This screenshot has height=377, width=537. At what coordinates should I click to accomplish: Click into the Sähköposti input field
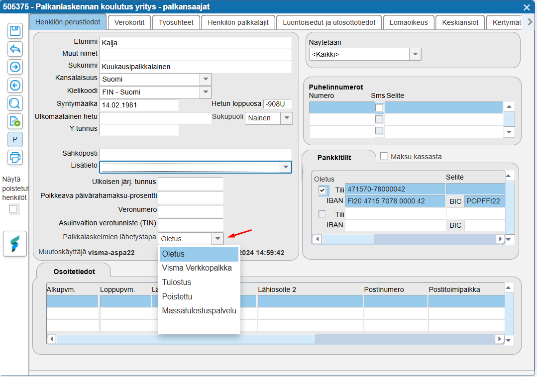pos(195,154)
